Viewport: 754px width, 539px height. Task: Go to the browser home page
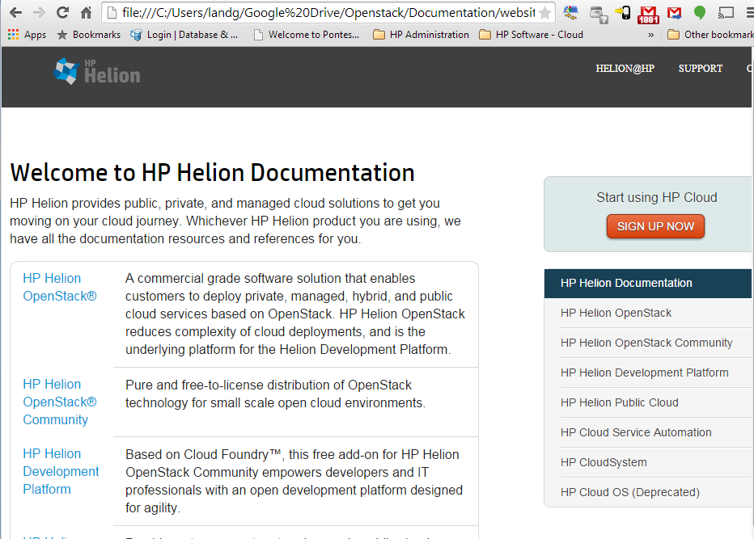click(86, 13)
